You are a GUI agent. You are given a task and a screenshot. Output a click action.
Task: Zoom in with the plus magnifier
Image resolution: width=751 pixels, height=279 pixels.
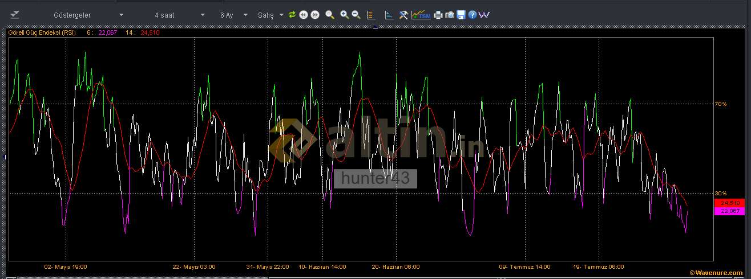344,15
